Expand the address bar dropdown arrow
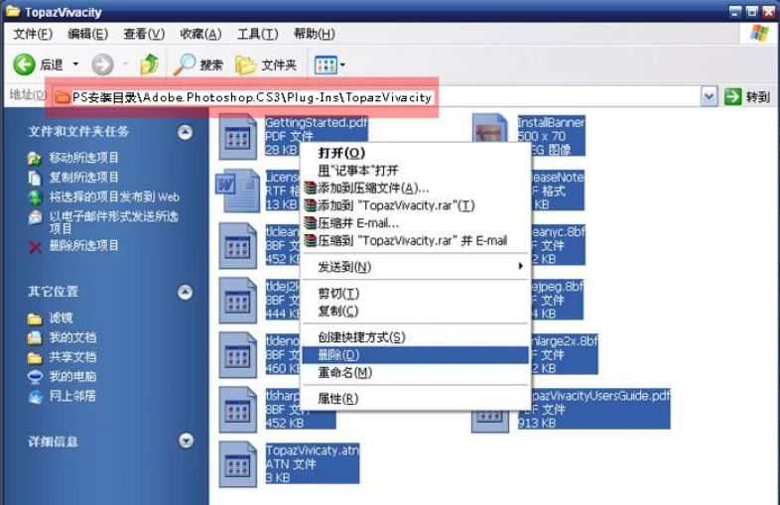The width and height of the screenshot is (780, 505). [x=709, y=96]
